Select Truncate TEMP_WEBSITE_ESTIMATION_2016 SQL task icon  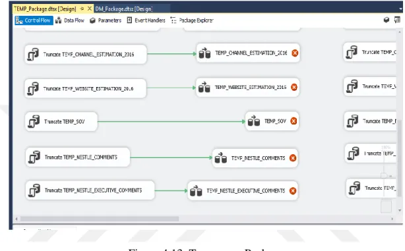(x=33, y=89)
